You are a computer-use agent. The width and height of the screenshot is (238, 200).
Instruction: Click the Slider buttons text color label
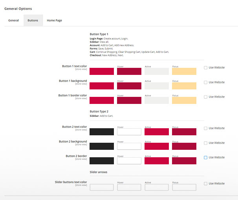click(71, 182)
